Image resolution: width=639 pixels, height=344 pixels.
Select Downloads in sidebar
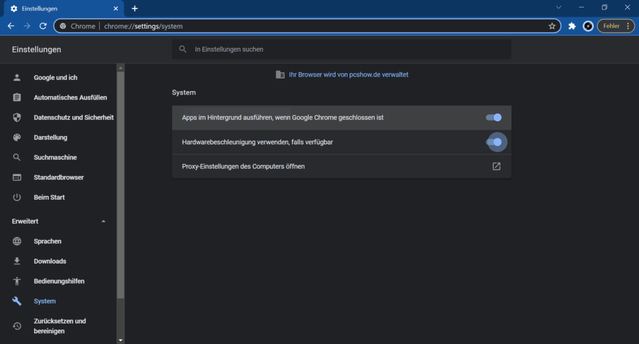[50, 261]
